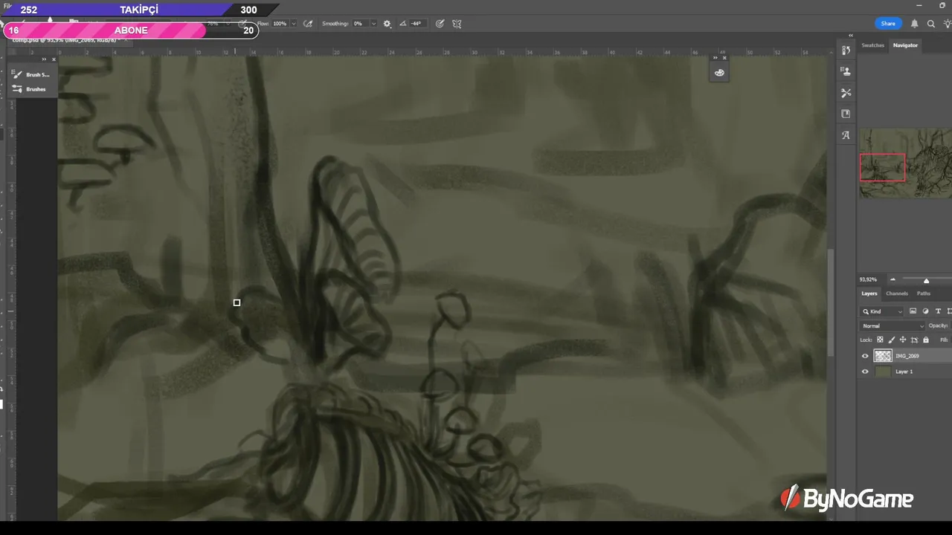Click the brush angle -44° field
The height and width of the screenshot is (535, 952).
(x=416, y=24)
